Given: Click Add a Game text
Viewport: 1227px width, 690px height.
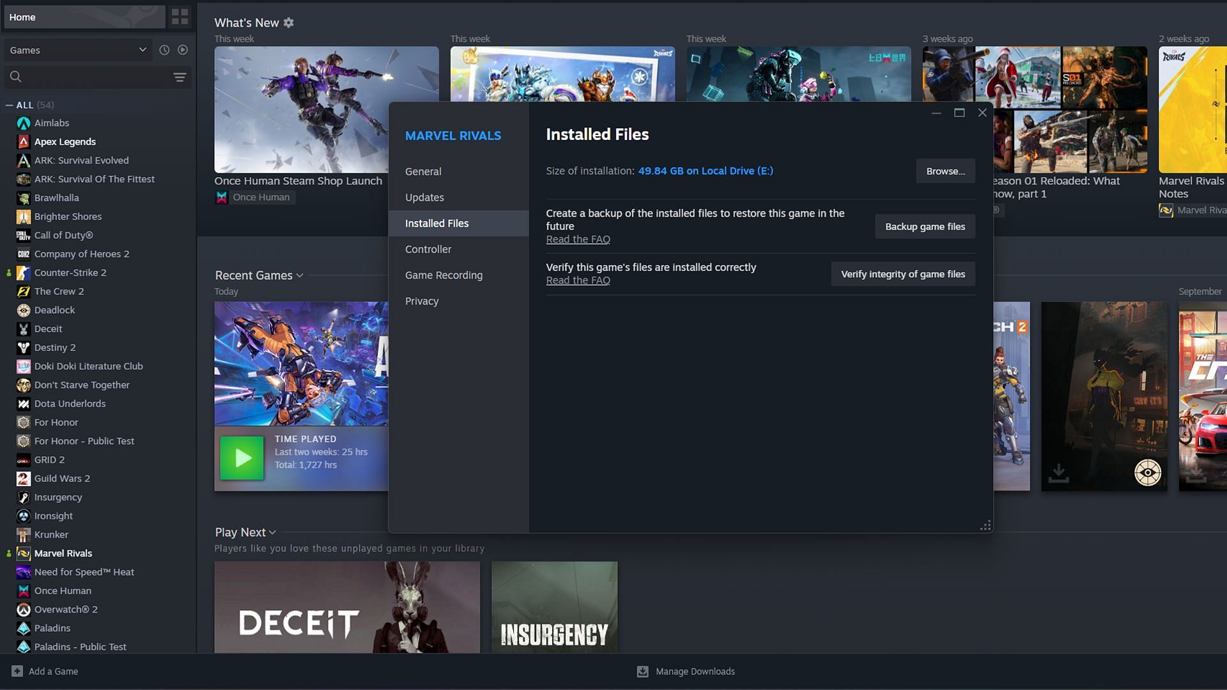Looking at the screenshot, I should pos(53,671).
